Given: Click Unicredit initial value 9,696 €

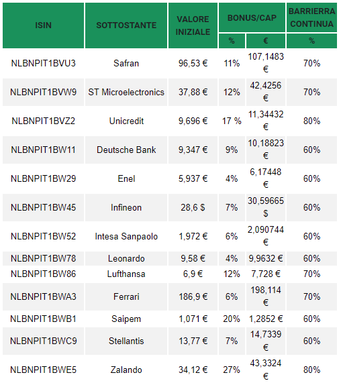Looking at the screenshot, I should 193,121.
